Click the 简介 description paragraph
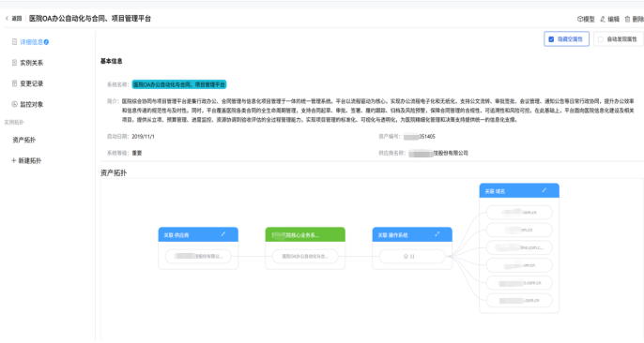This screenshot has height=343, width=644. 377,111
